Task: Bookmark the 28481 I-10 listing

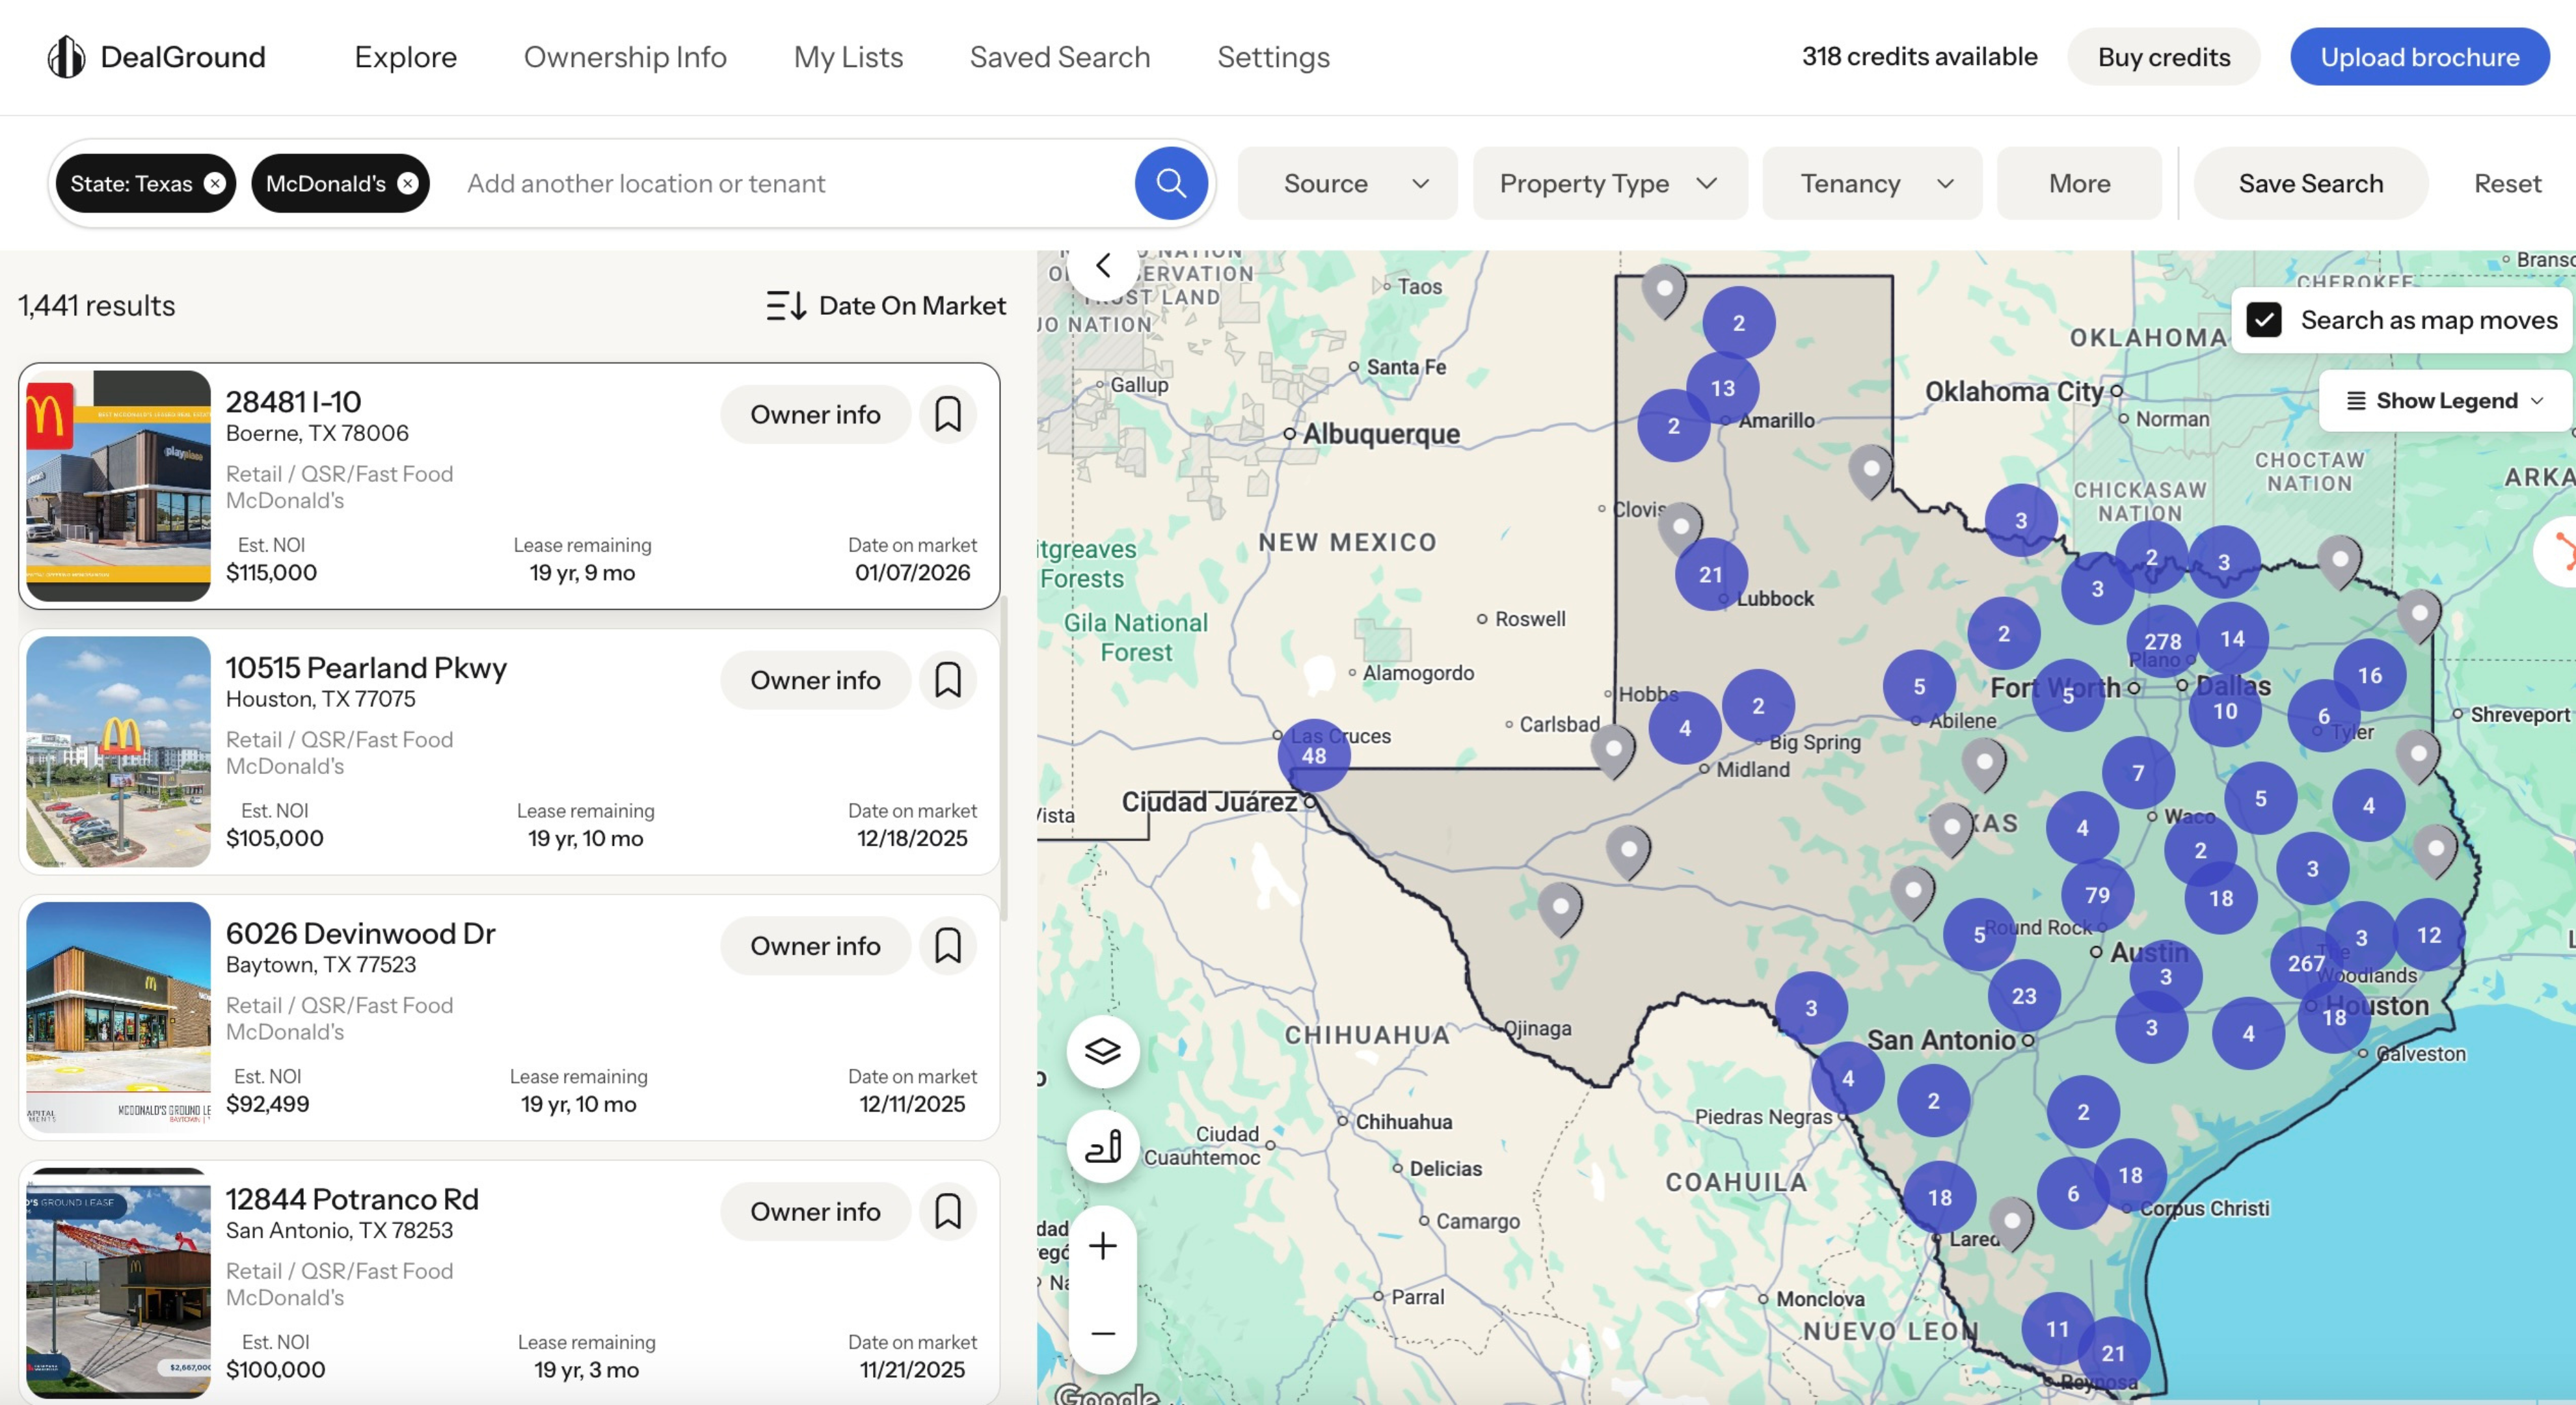Action: click(947, 414)
